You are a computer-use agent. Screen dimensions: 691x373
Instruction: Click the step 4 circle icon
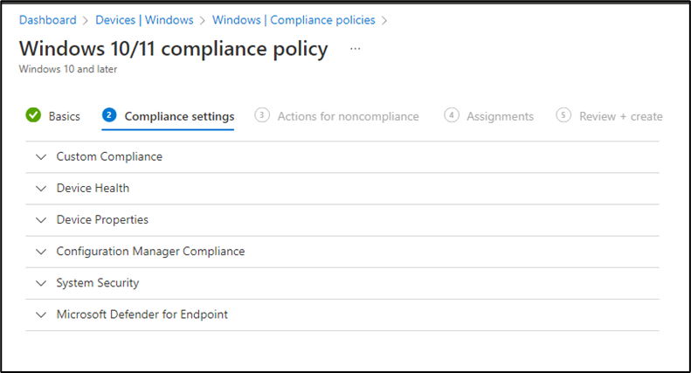pos(452,115)
